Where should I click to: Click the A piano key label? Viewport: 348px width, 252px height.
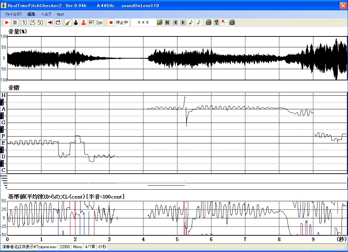tap(3, 109)
